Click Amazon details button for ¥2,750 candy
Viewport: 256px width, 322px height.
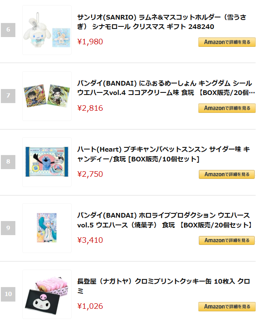[227, 174]
